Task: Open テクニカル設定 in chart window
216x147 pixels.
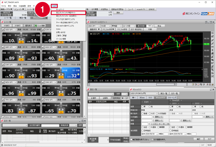Action: (x=122, y=29)
